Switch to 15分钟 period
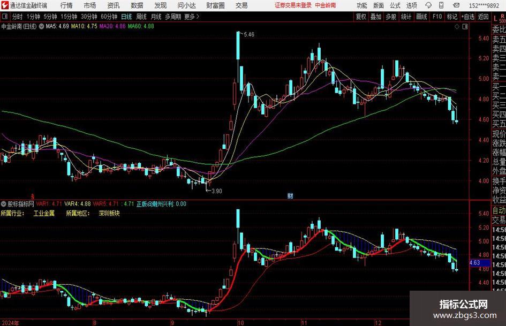The image size is (506, 326). coord(69,17)
